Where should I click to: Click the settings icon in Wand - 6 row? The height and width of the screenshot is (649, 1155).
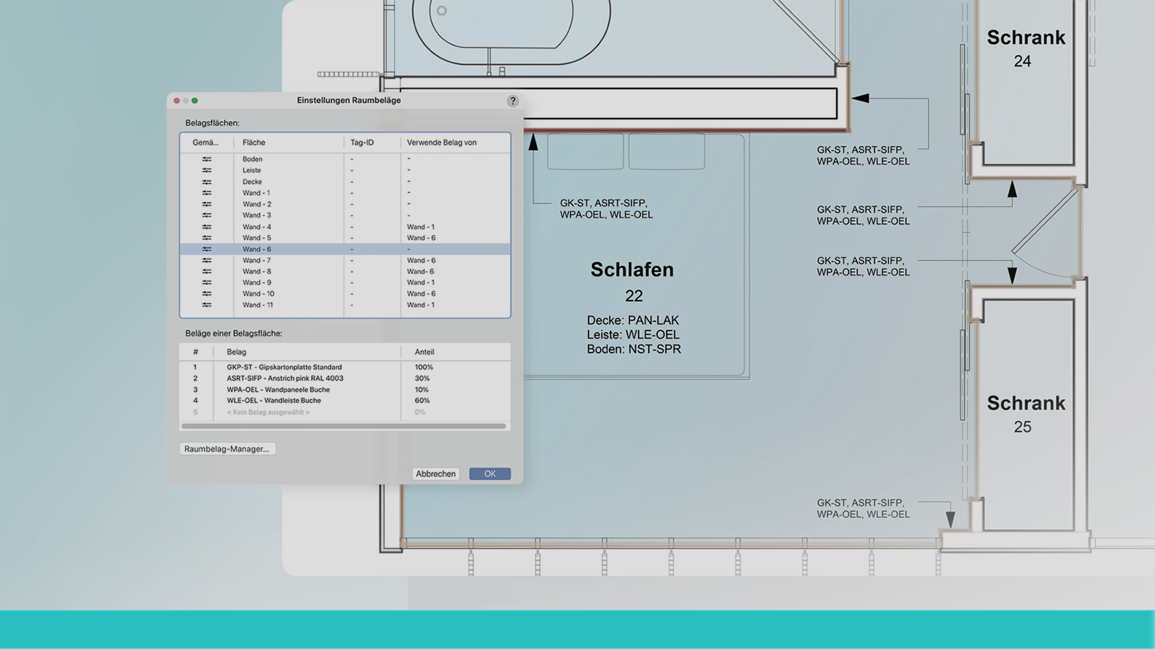click(207, 249)
